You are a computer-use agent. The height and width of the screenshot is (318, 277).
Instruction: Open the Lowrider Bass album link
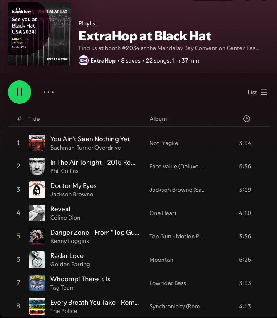(168, 283)
